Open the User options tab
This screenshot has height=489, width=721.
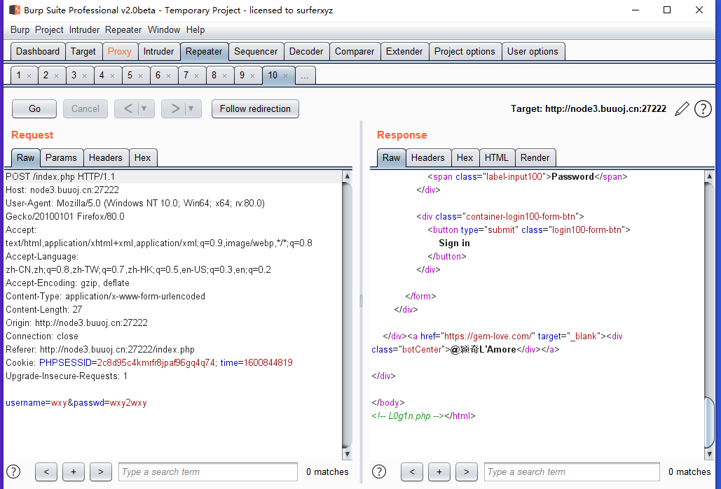coord(533,52)
